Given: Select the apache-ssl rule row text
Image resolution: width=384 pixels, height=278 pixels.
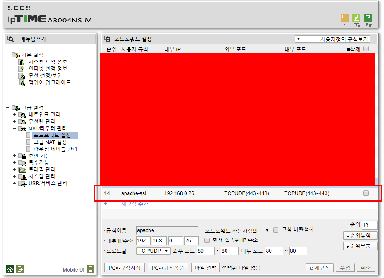Looking at the screenshot, I should coord(134,193).
